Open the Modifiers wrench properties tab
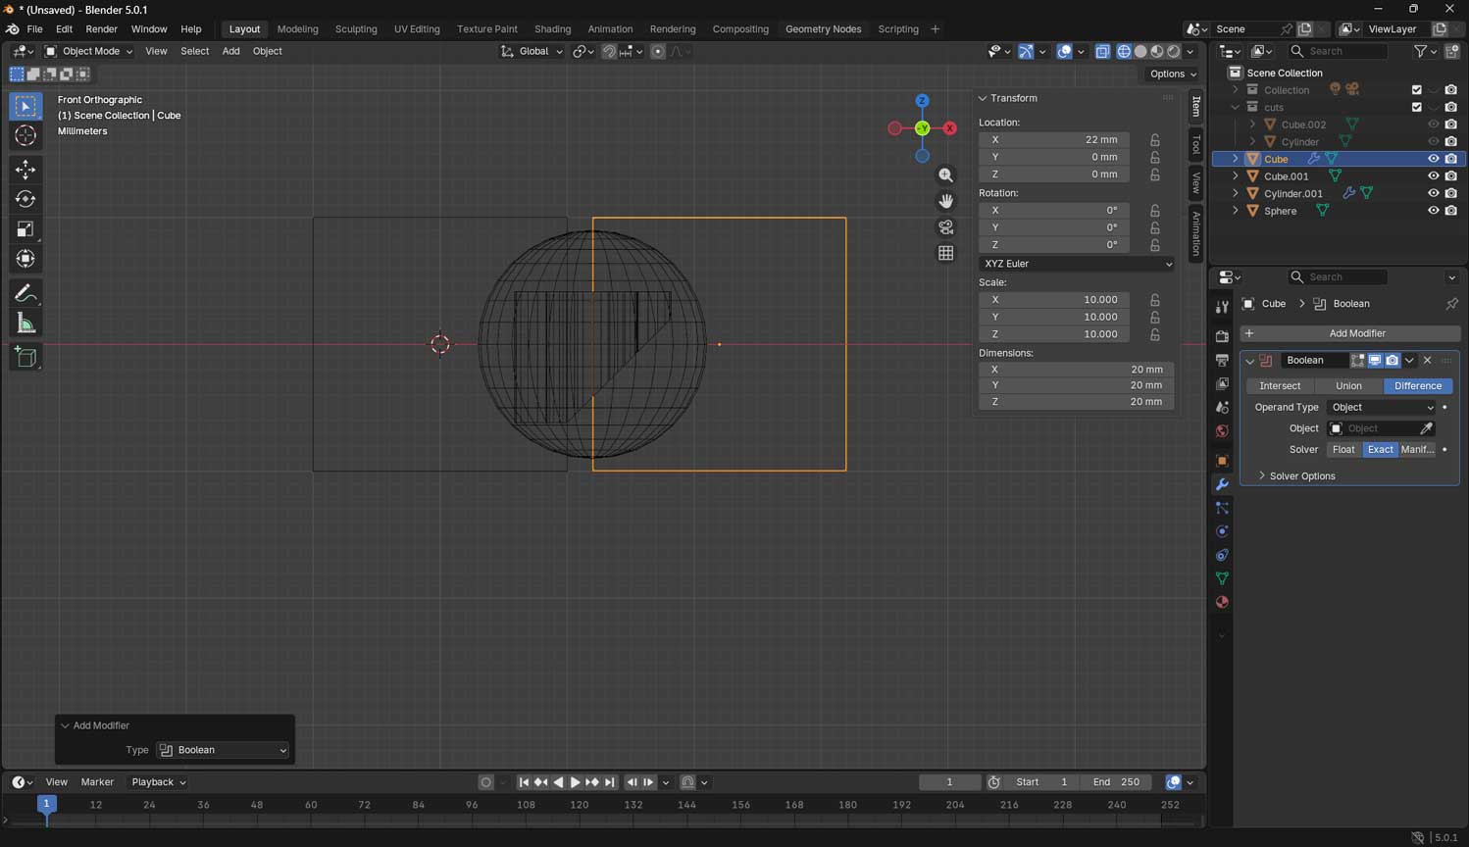The image size is (1469, 847). tap(1222, 484)
